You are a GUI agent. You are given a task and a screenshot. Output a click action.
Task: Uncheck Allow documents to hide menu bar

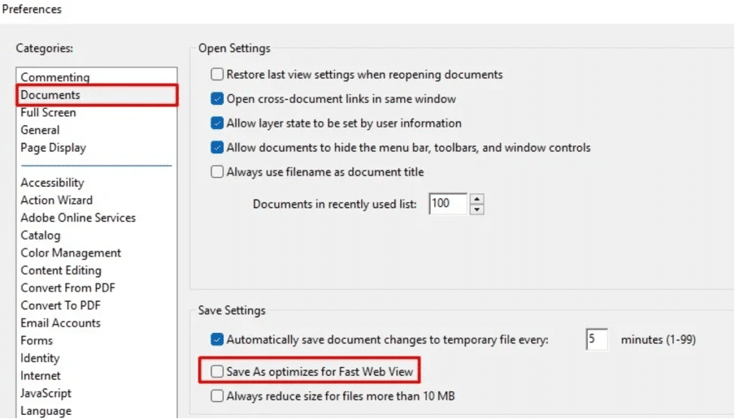(x=216, y=148)
